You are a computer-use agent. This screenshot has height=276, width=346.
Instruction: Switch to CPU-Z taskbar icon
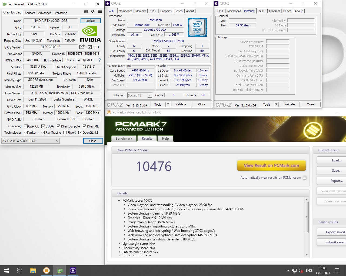pyautogui.click(x=73, y=271)
